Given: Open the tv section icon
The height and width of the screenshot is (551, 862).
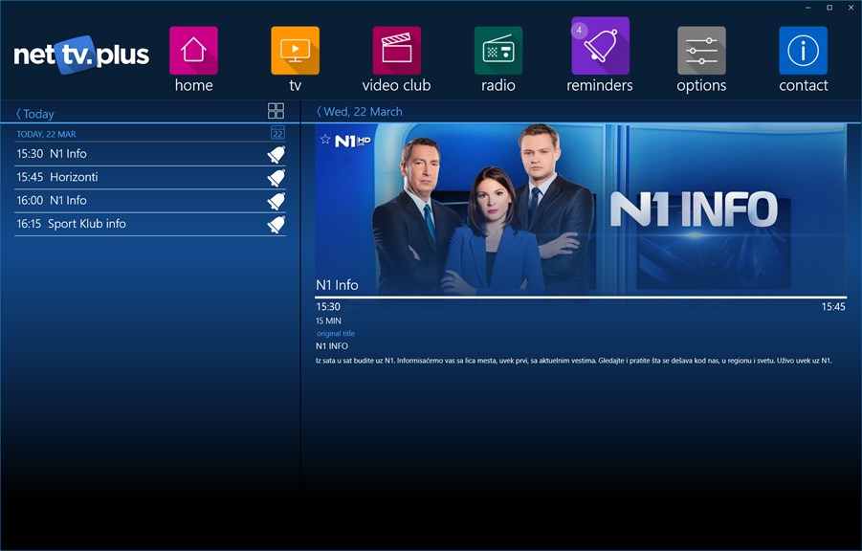Looking at the screenshot, I should 296,50.
